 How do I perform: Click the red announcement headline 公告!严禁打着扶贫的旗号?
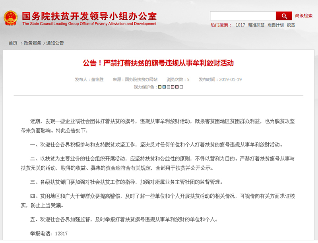158,63
